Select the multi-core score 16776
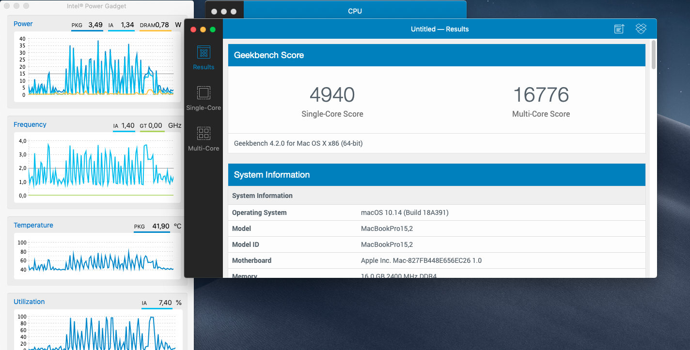Image resolution: width=690 pixels, height=350 pixels. tap(541, 95)
